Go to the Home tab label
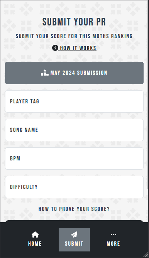Viewport: 149px width, 258px height. pyautogui.click(x=35, y=243)
